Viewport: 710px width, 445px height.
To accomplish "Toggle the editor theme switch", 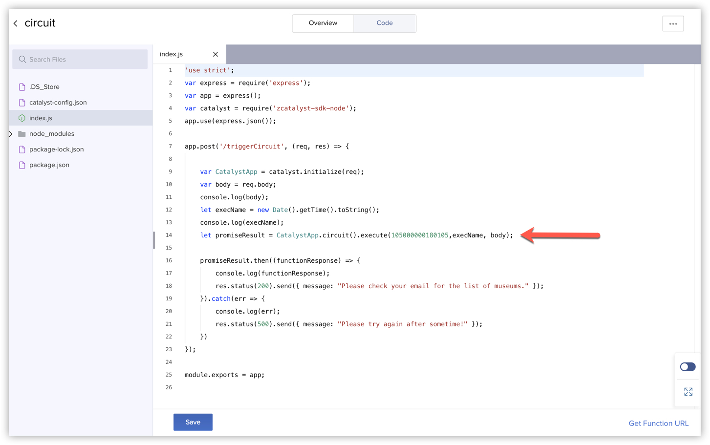I will pos(688,367).
